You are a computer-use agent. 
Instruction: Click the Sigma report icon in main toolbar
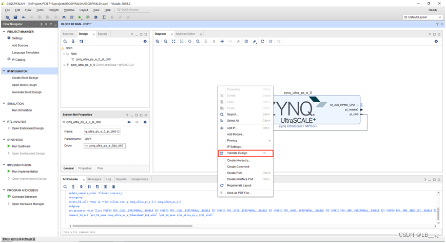104,17
